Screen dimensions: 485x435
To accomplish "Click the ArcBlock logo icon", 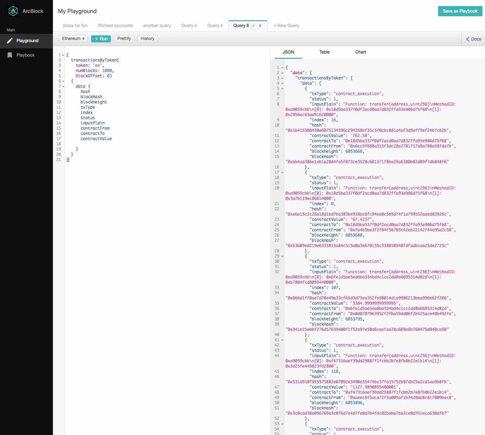I will (13, 11).
